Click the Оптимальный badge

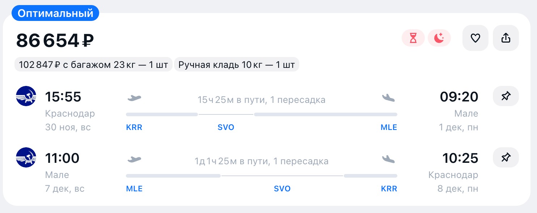click(55, 13)
